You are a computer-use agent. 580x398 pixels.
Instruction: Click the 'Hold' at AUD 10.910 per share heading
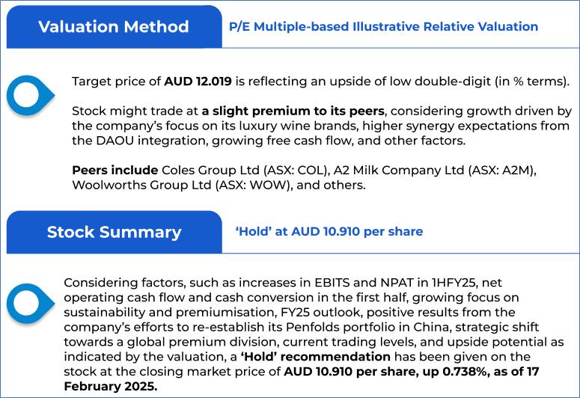[329, 232]
